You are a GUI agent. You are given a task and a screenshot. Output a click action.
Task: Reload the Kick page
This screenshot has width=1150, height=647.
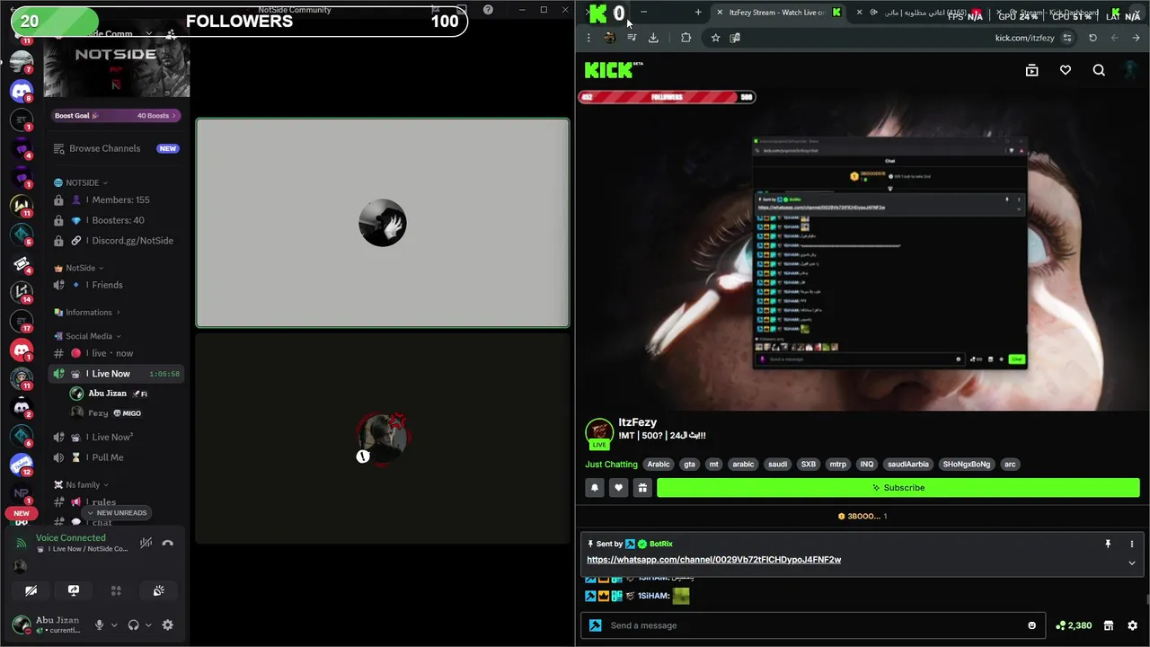[x=1092, y=38]
